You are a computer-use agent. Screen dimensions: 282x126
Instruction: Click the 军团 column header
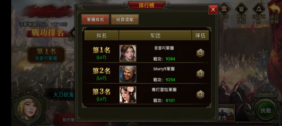click(x=155, y=35)
